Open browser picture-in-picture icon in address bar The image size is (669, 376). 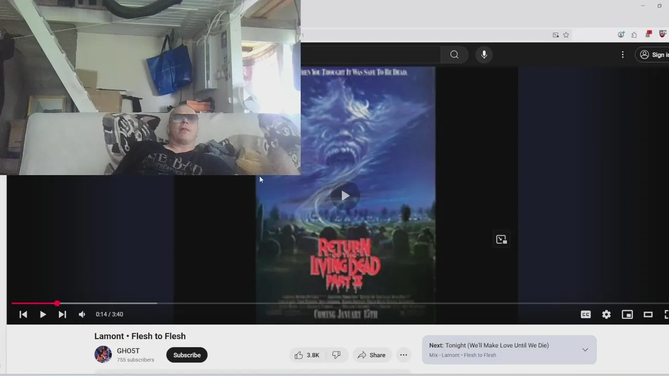(x=556, y=35)
